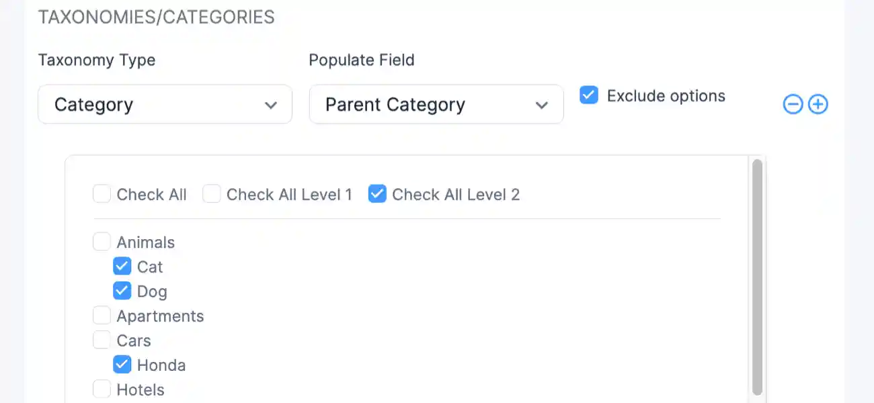
Task: Click the category list scrollbar
Action: tap(757, 275)
